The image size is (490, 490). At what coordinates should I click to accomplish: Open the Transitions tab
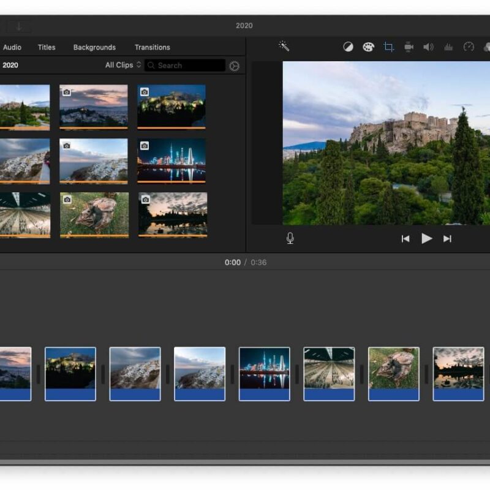[153, 47]
